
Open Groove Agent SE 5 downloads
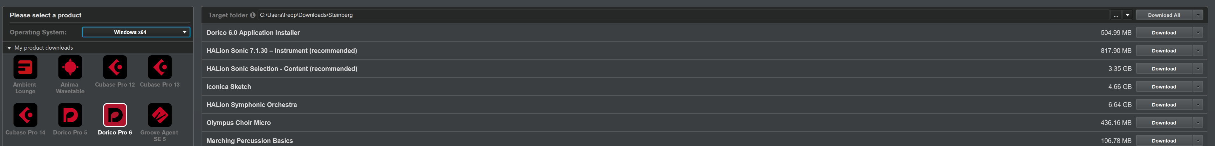(160, 115)
